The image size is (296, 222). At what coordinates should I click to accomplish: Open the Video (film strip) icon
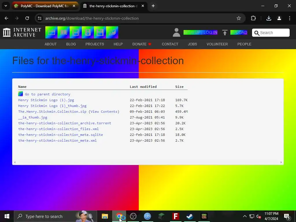coord(75,32)
